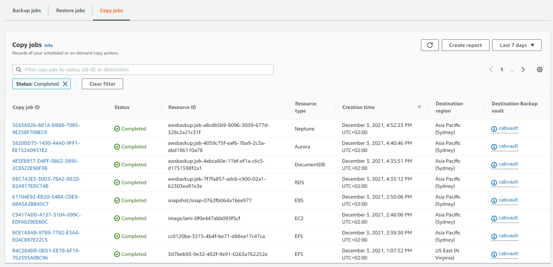This screenshot has height=267, width=553.
Task: Click the info icon beside cabvault in the US East row
Action: 494,254
